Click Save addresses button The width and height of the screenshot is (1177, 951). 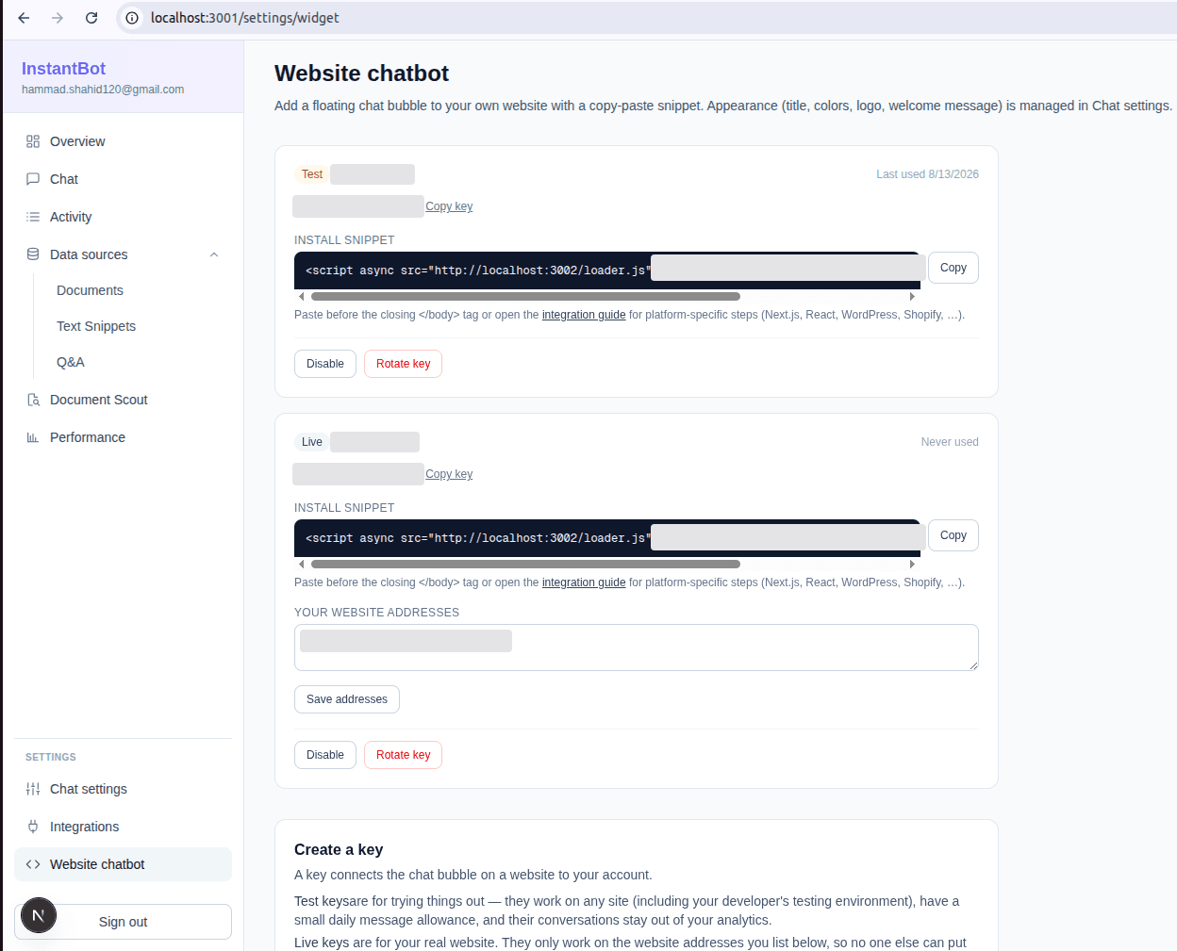[x=347, y=699]
